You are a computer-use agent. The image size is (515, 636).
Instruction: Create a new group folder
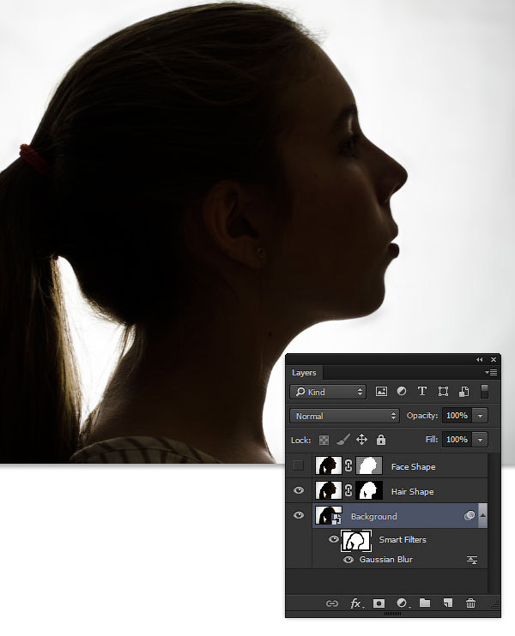[425, 603]
